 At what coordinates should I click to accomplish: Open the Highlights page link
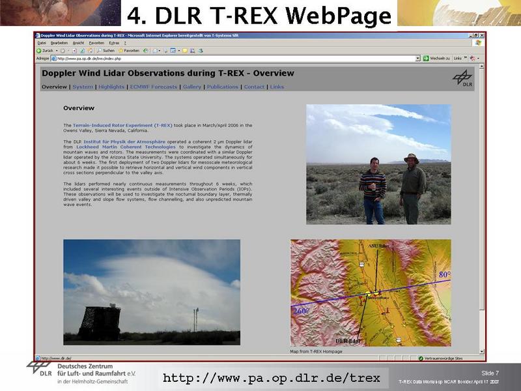point(111,87)
